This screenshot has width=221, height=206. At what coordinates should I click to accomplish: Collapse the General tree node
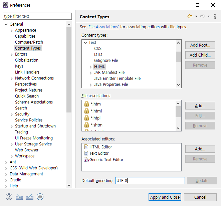coord(6,24)
